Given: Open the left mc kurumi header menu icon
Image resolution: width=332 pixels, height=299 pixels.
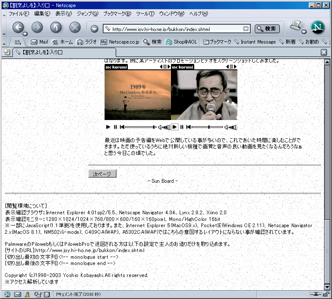Looking at the screenshot, I should pyautogui.click(x=165, y=67).
